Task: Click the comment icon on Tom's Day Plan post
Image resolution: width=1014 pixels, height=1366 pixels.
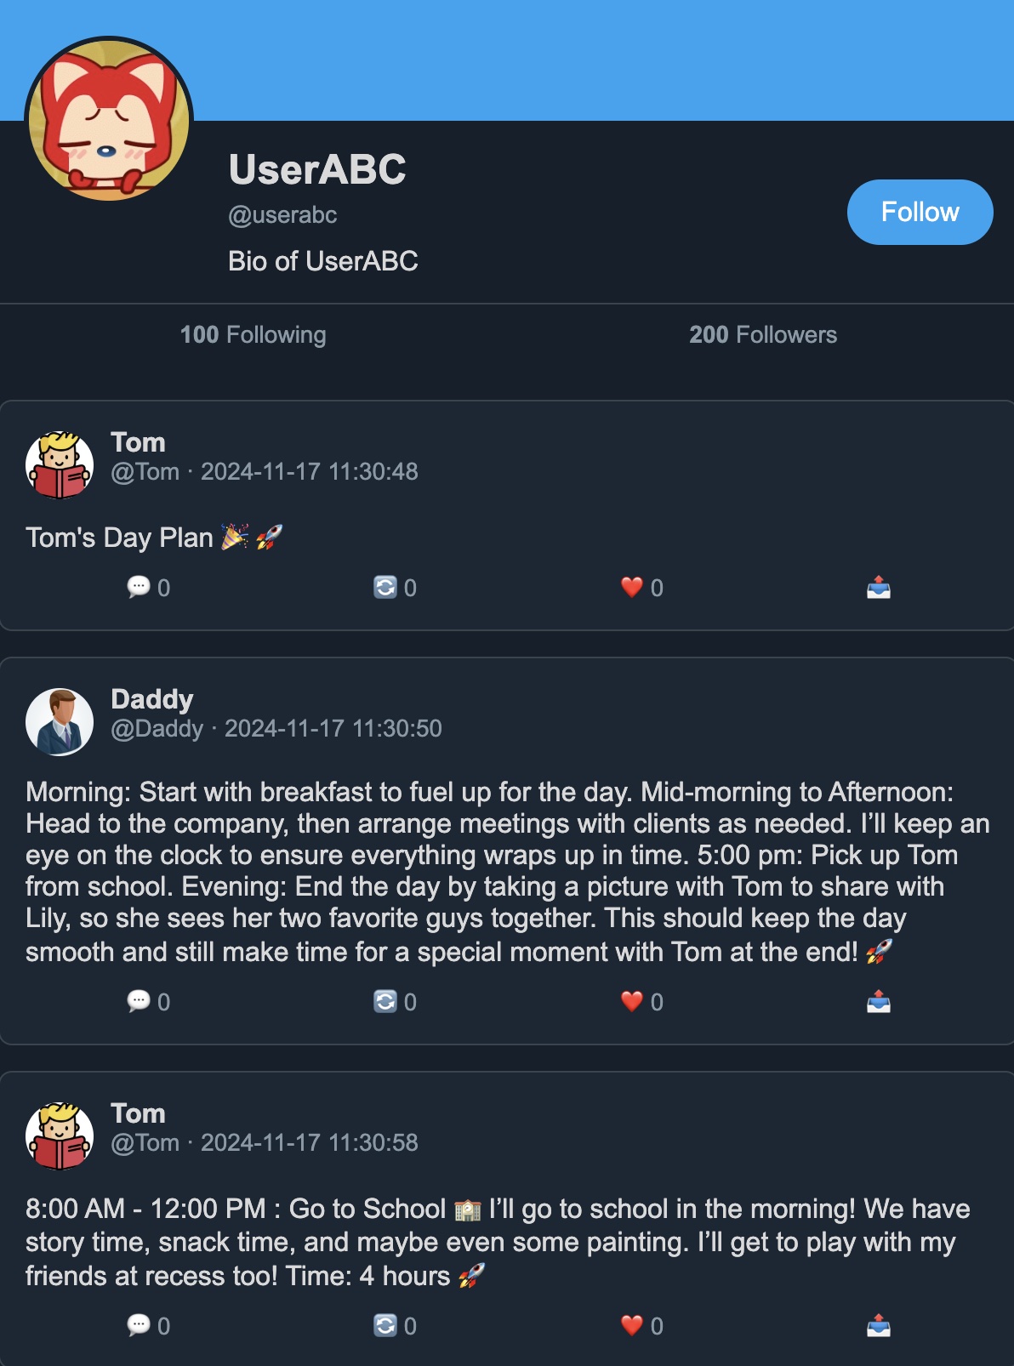Action: [x=139, y=587]
